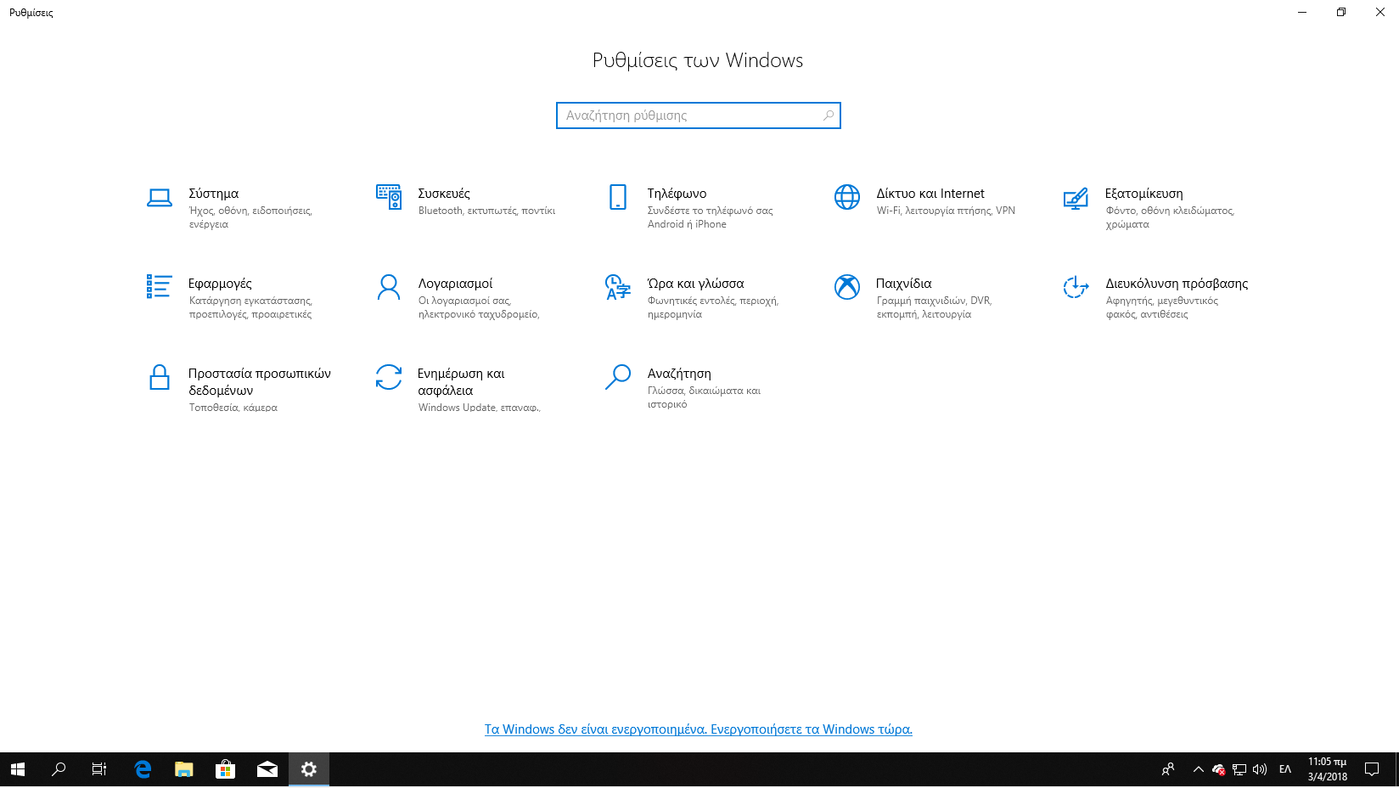Click Settings gear on taskbar
This screenshot has height=788, width=1399.
(x=309, y=769)
